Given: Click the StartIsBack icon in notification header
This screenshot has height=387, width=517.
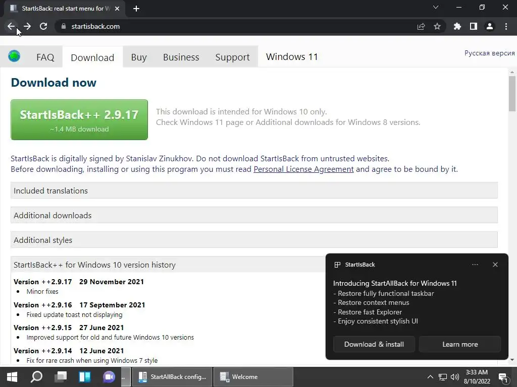Looking at the screenshot, I should point(337,265).
